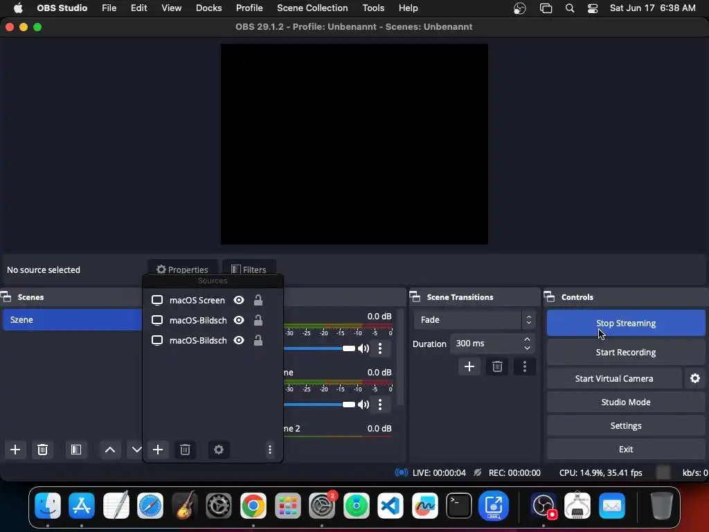Remove transition with trash icon
The height and width of the screenshot is (532, 709).
tap(497, 366)
